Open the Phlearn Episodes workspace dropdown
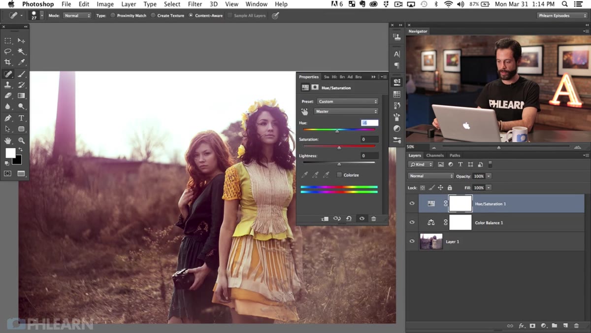 point(562,15)
